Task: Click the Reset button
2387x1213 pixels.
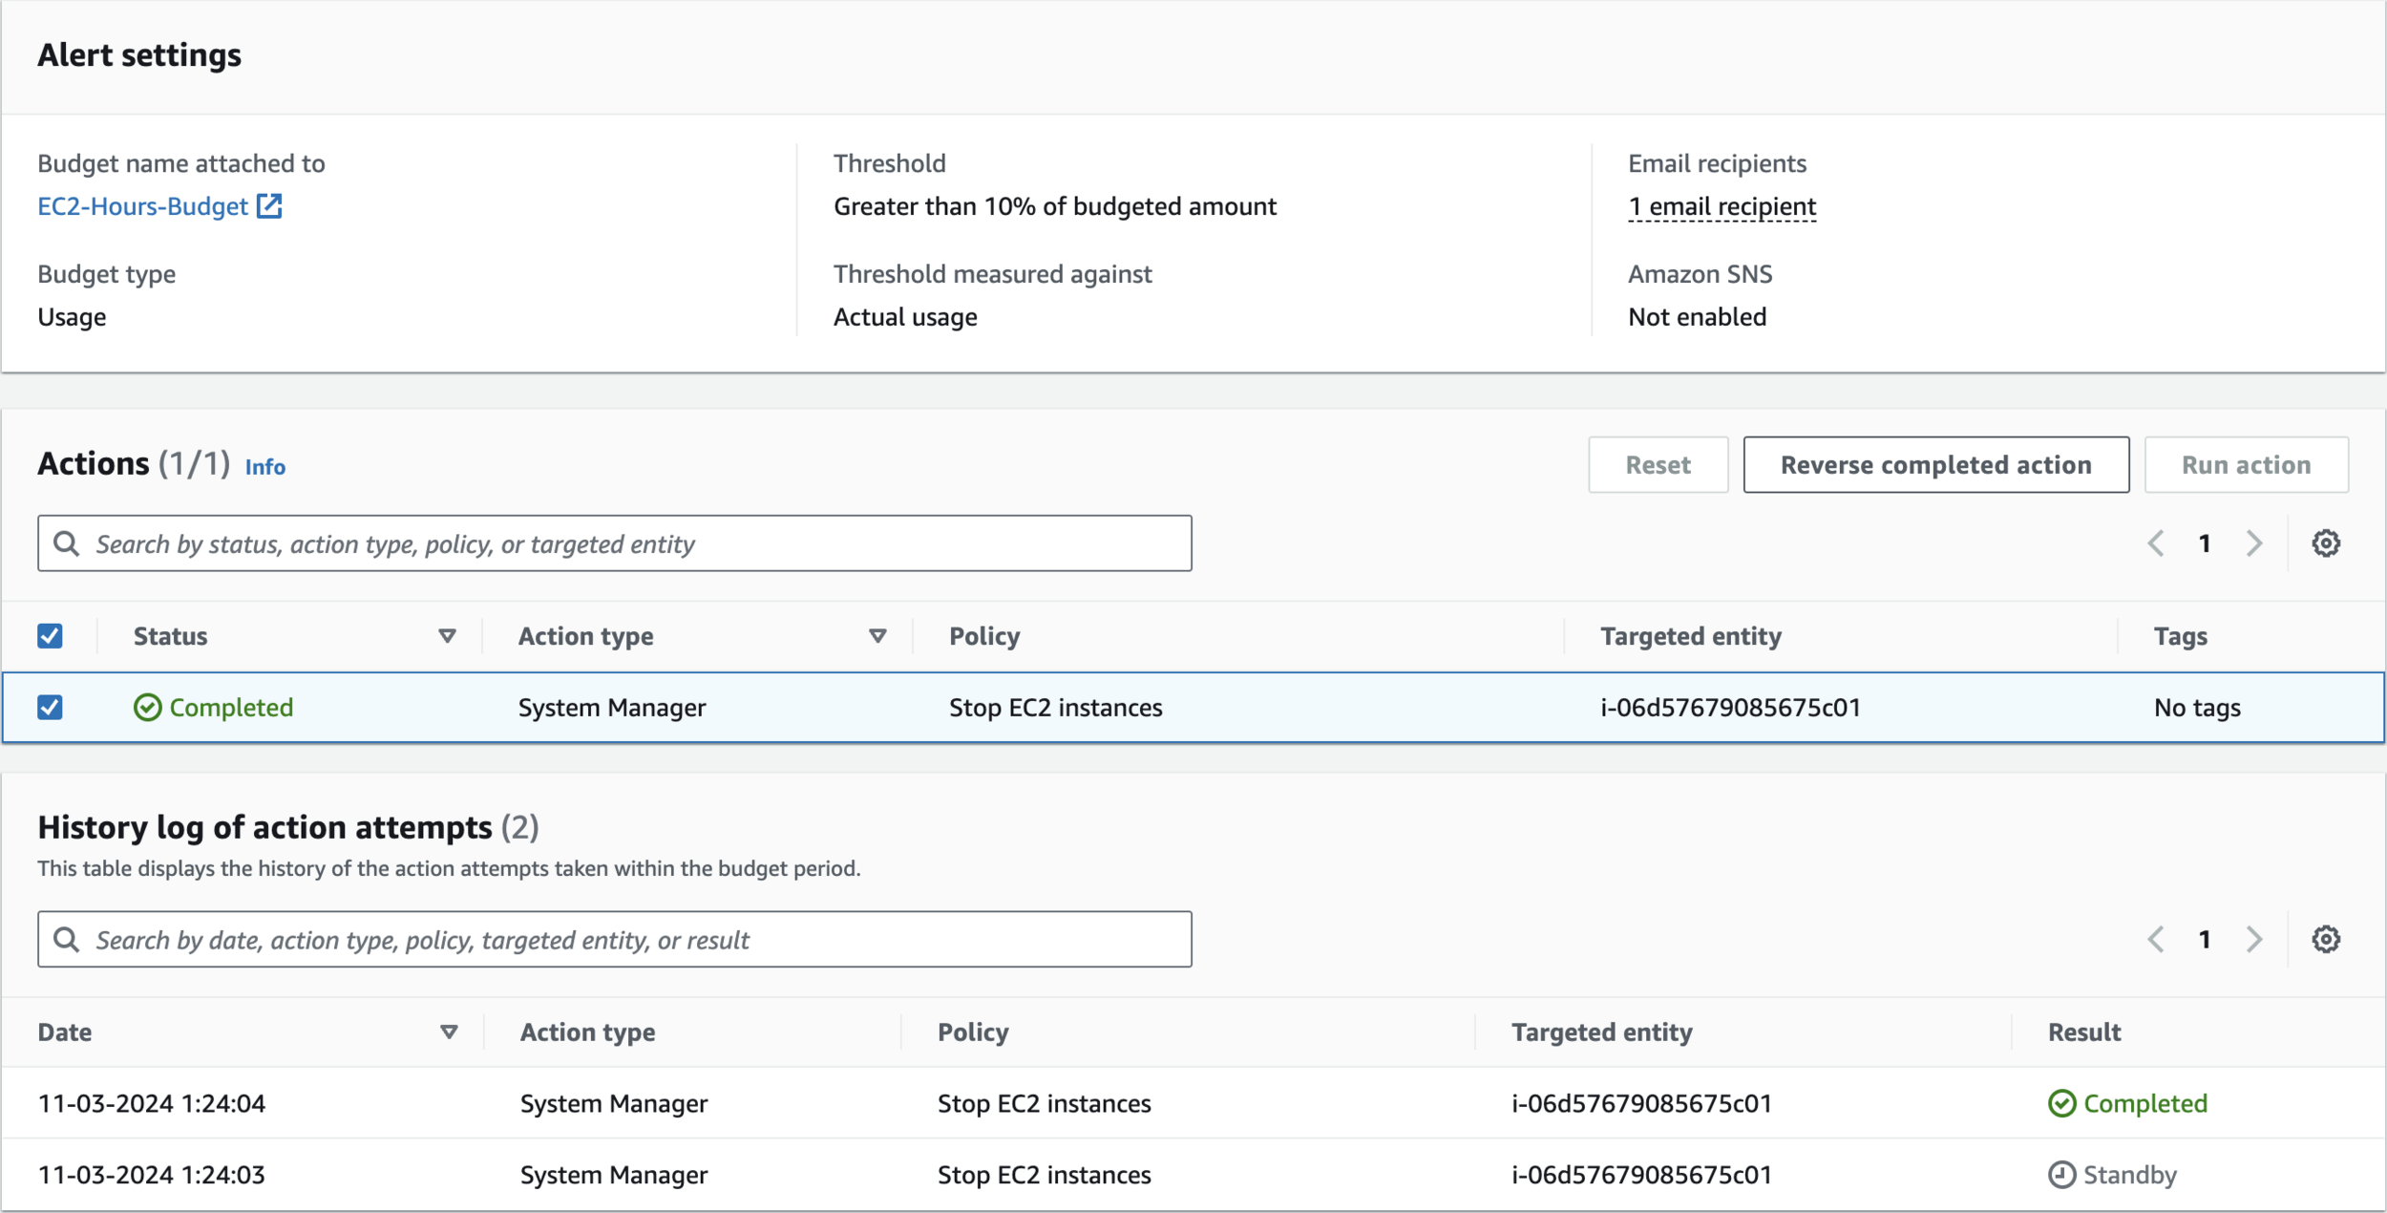Action: 1658,465
